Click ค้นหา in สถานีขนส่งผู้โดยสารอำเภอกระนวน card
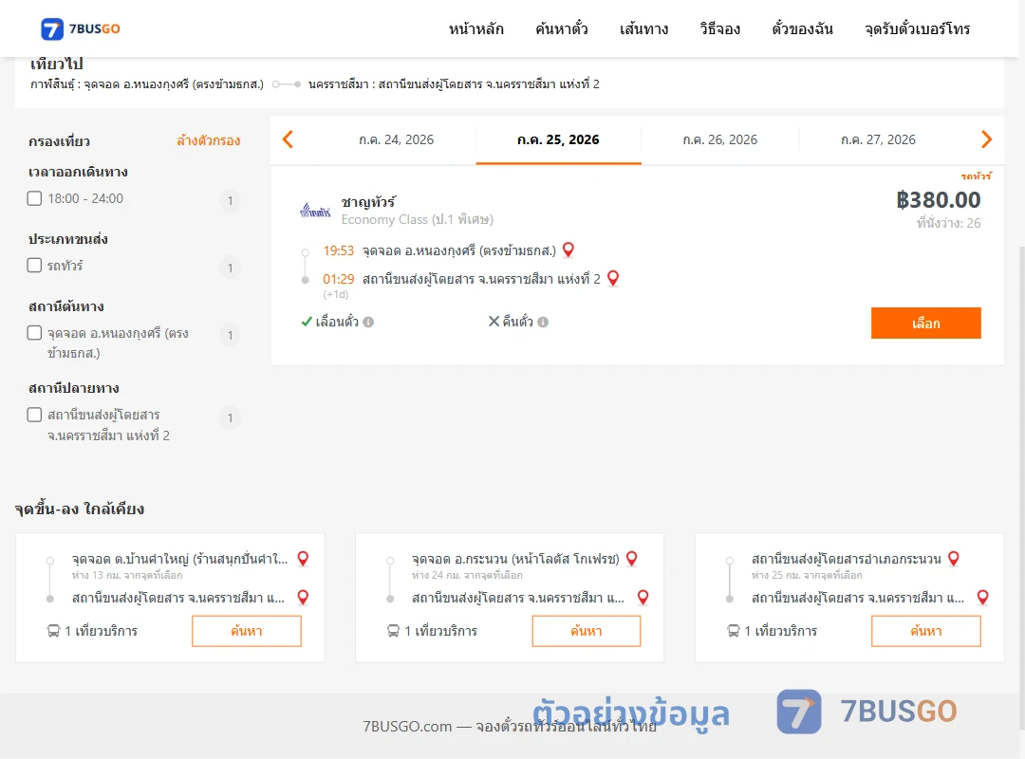Viewport: 1025px width, 759px height. (x=925, y=631)
